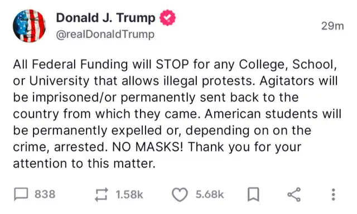Click the word 'Agitators' in the post

[287, 81]
